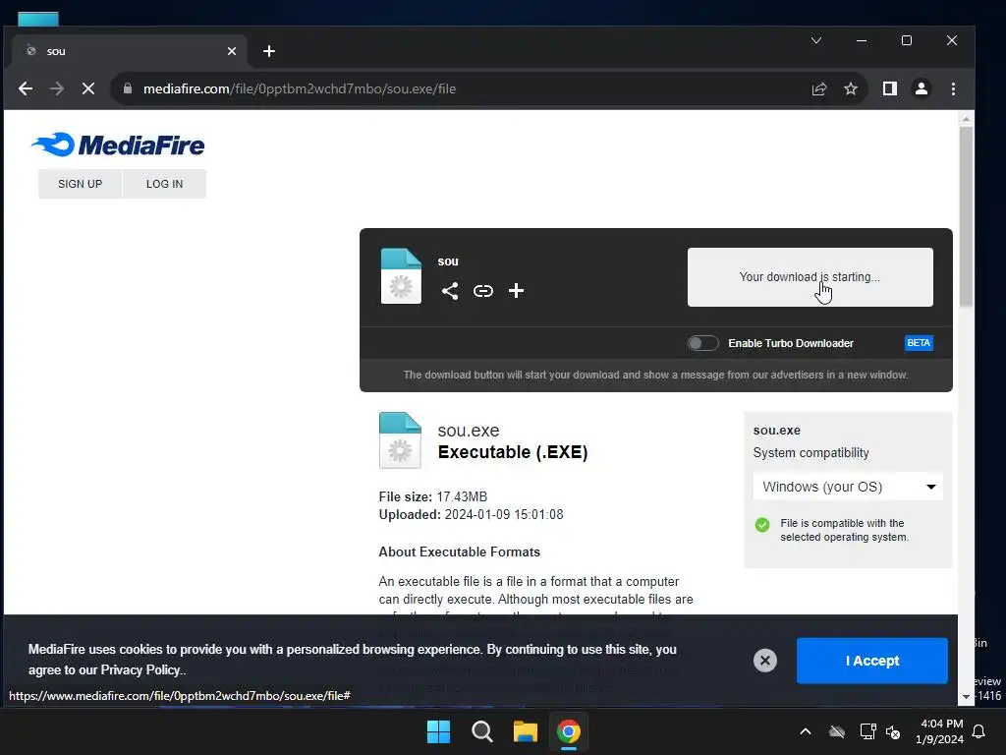Open the Chrome three-dot menu
Image resolution: width=1006 pixels, height=755 pixels.
953,88
